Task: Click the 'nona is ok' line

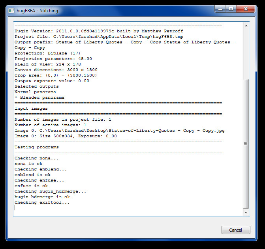Action: pos(28,164)
